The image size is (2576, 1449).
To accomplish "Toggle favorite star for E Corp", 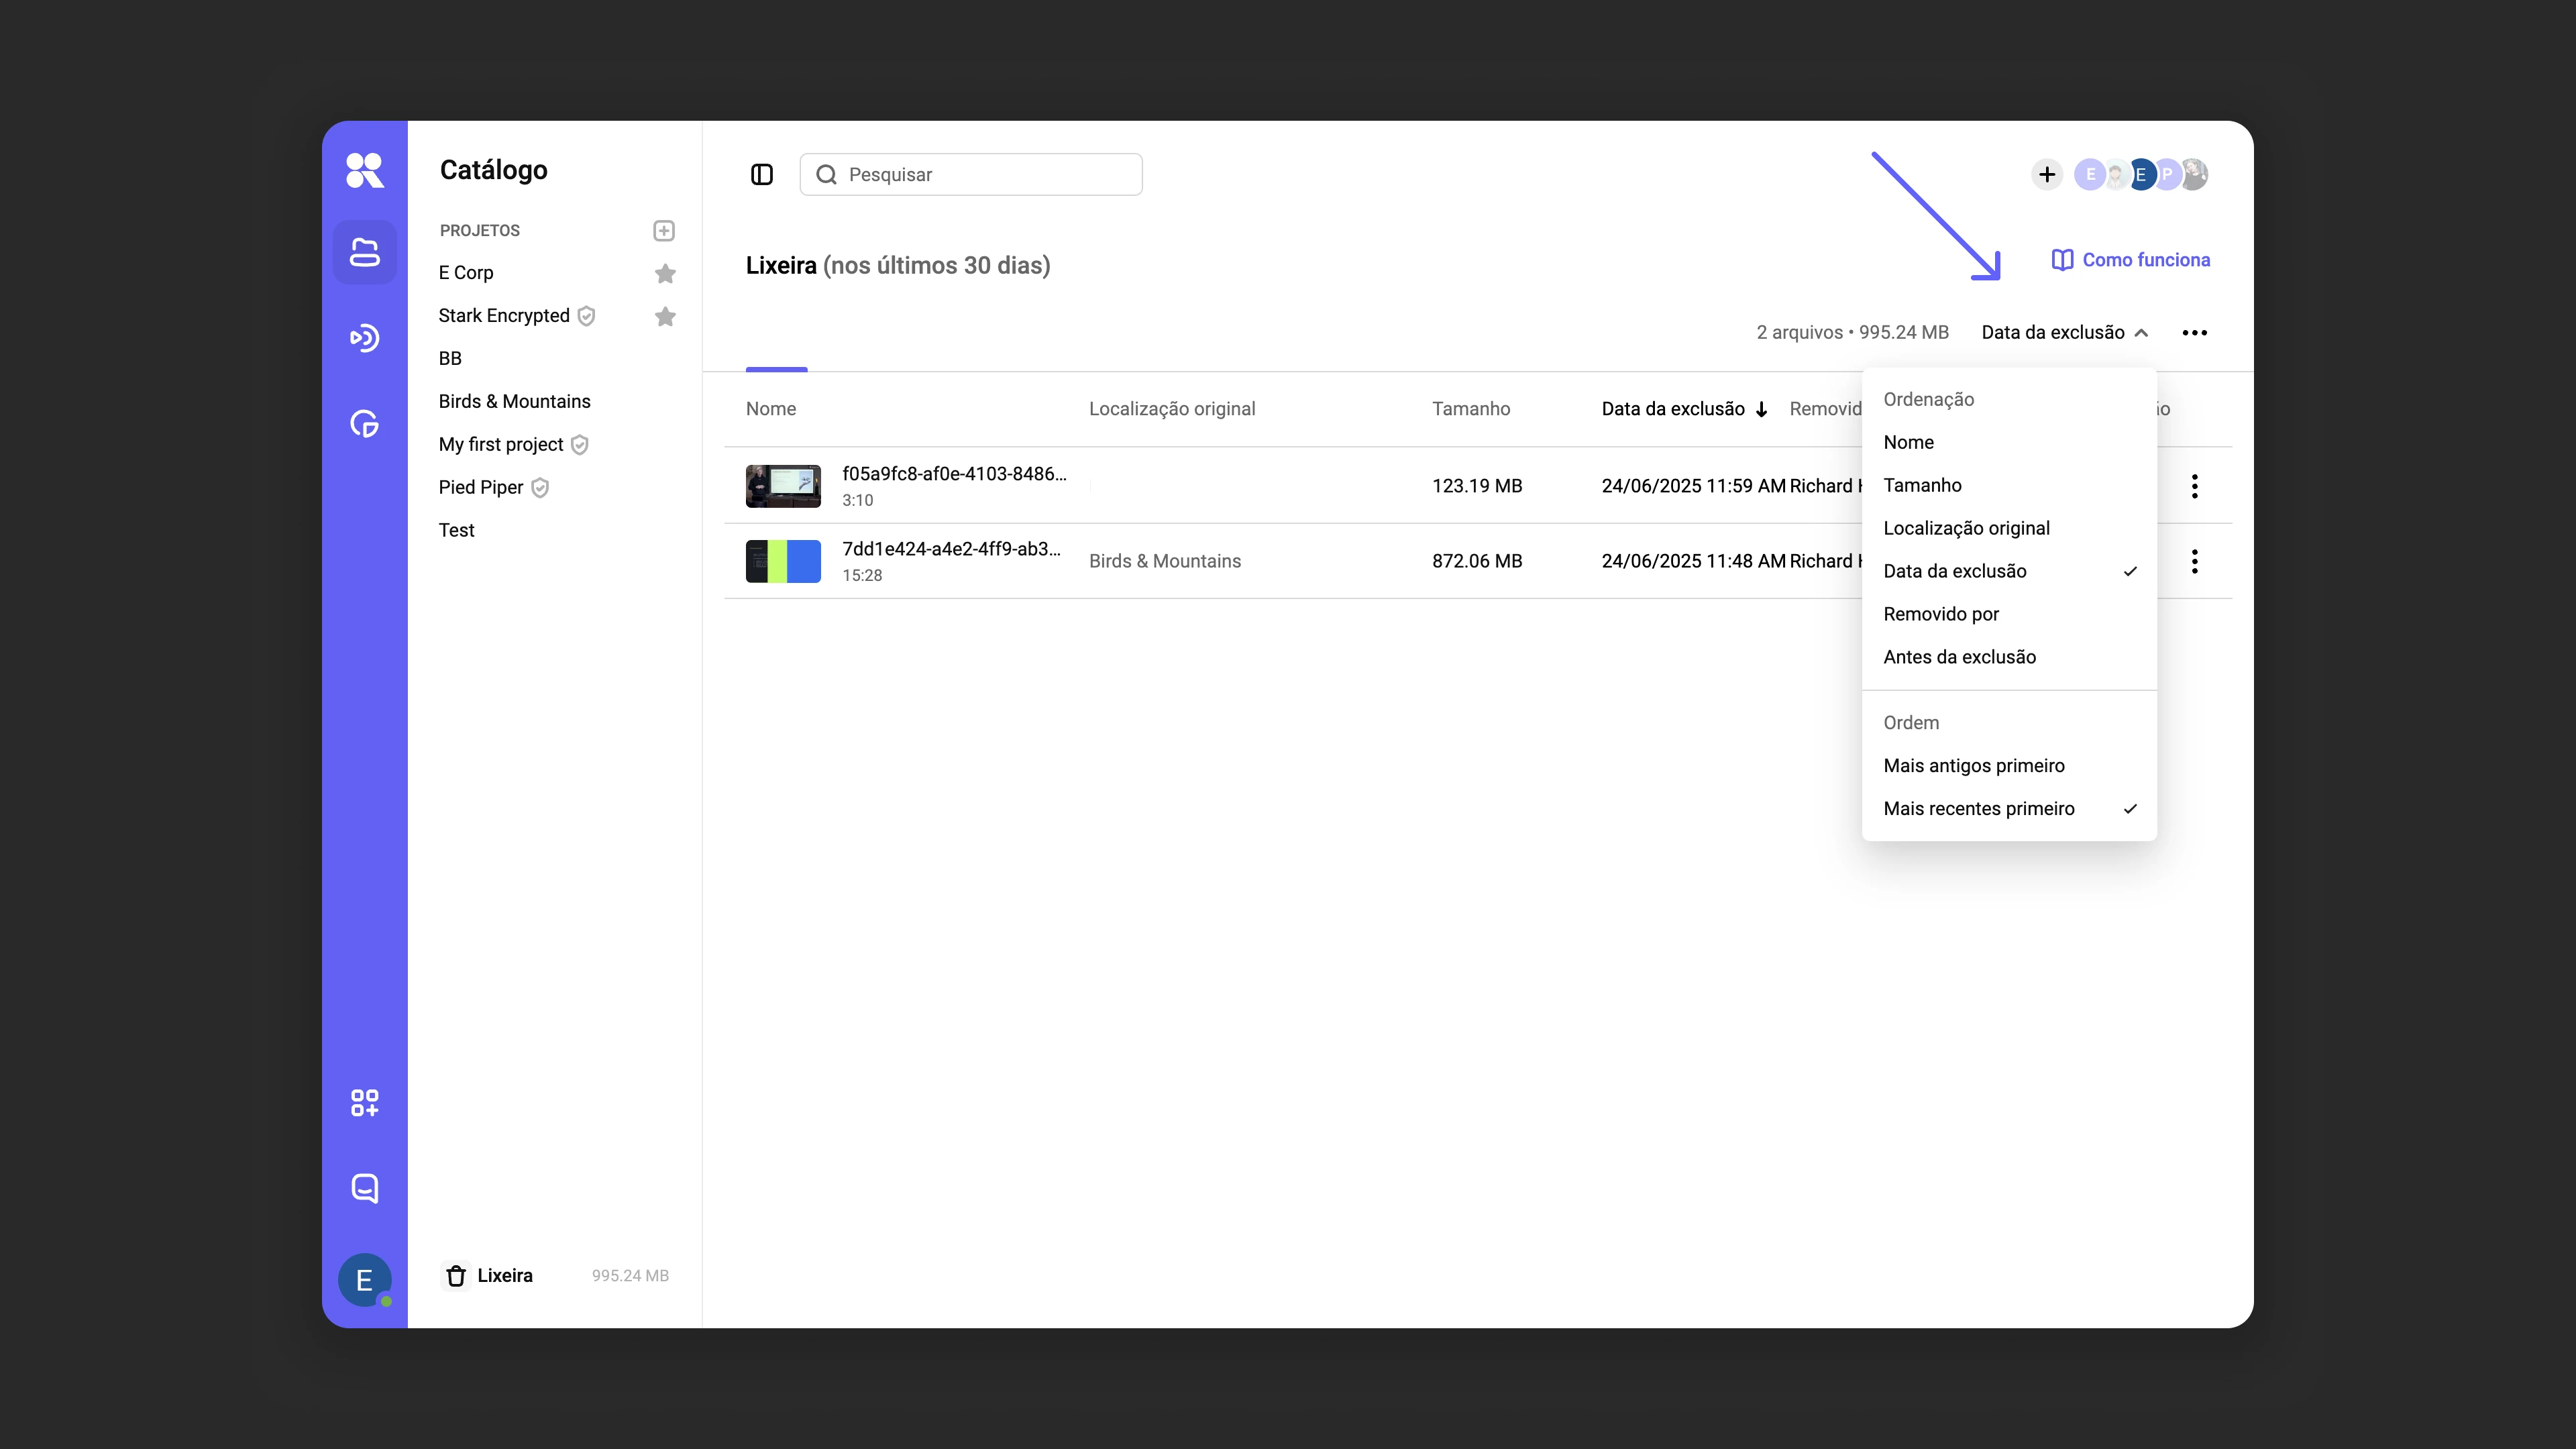I will [665, 273].
